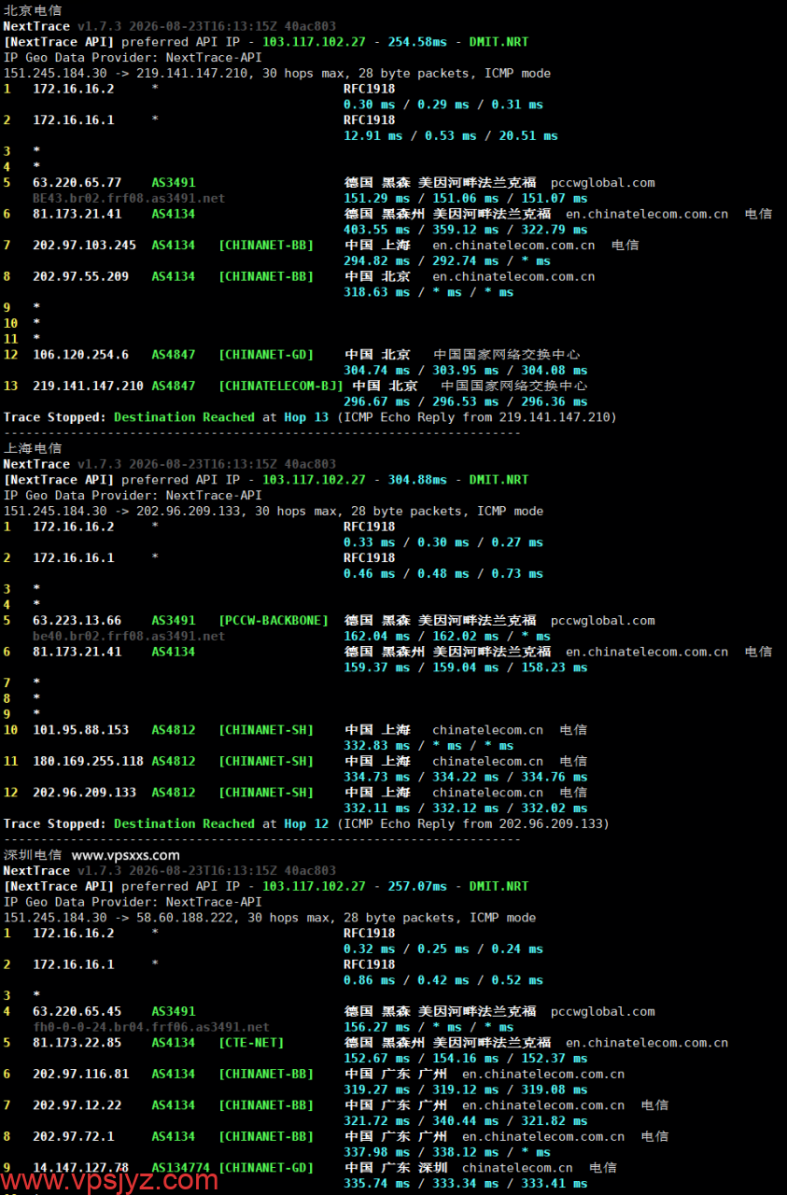The width and height of the screenshot is (787, 1195).
Task: Select the IP address '202.97.103.245'
Action: 85,245
